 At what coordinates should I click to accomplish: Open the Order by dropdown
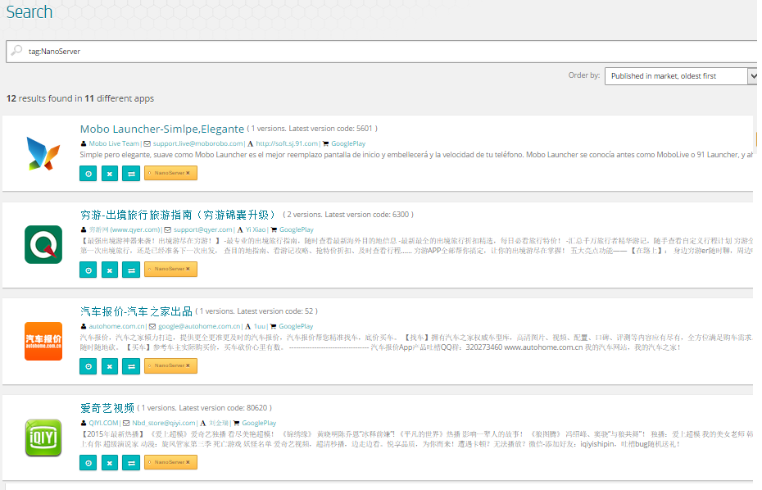tap(680, 76)
